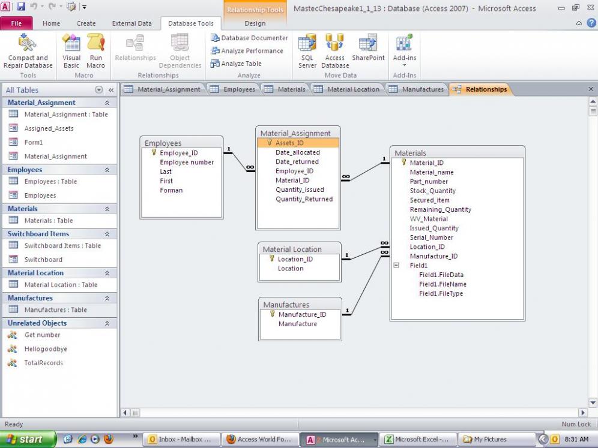This screenshot has width=598, height=448.
Task: Launch Analyze Table wizard
Action: tap(237, 64)
